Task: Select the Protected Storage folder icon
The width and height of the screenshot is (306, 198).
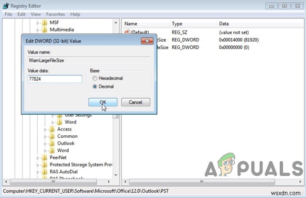Action: coord(44,165)
